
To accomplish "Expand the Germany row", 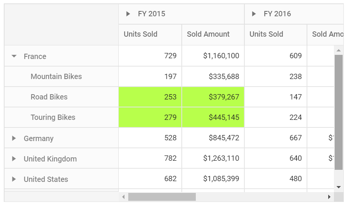I will point(14,138).
